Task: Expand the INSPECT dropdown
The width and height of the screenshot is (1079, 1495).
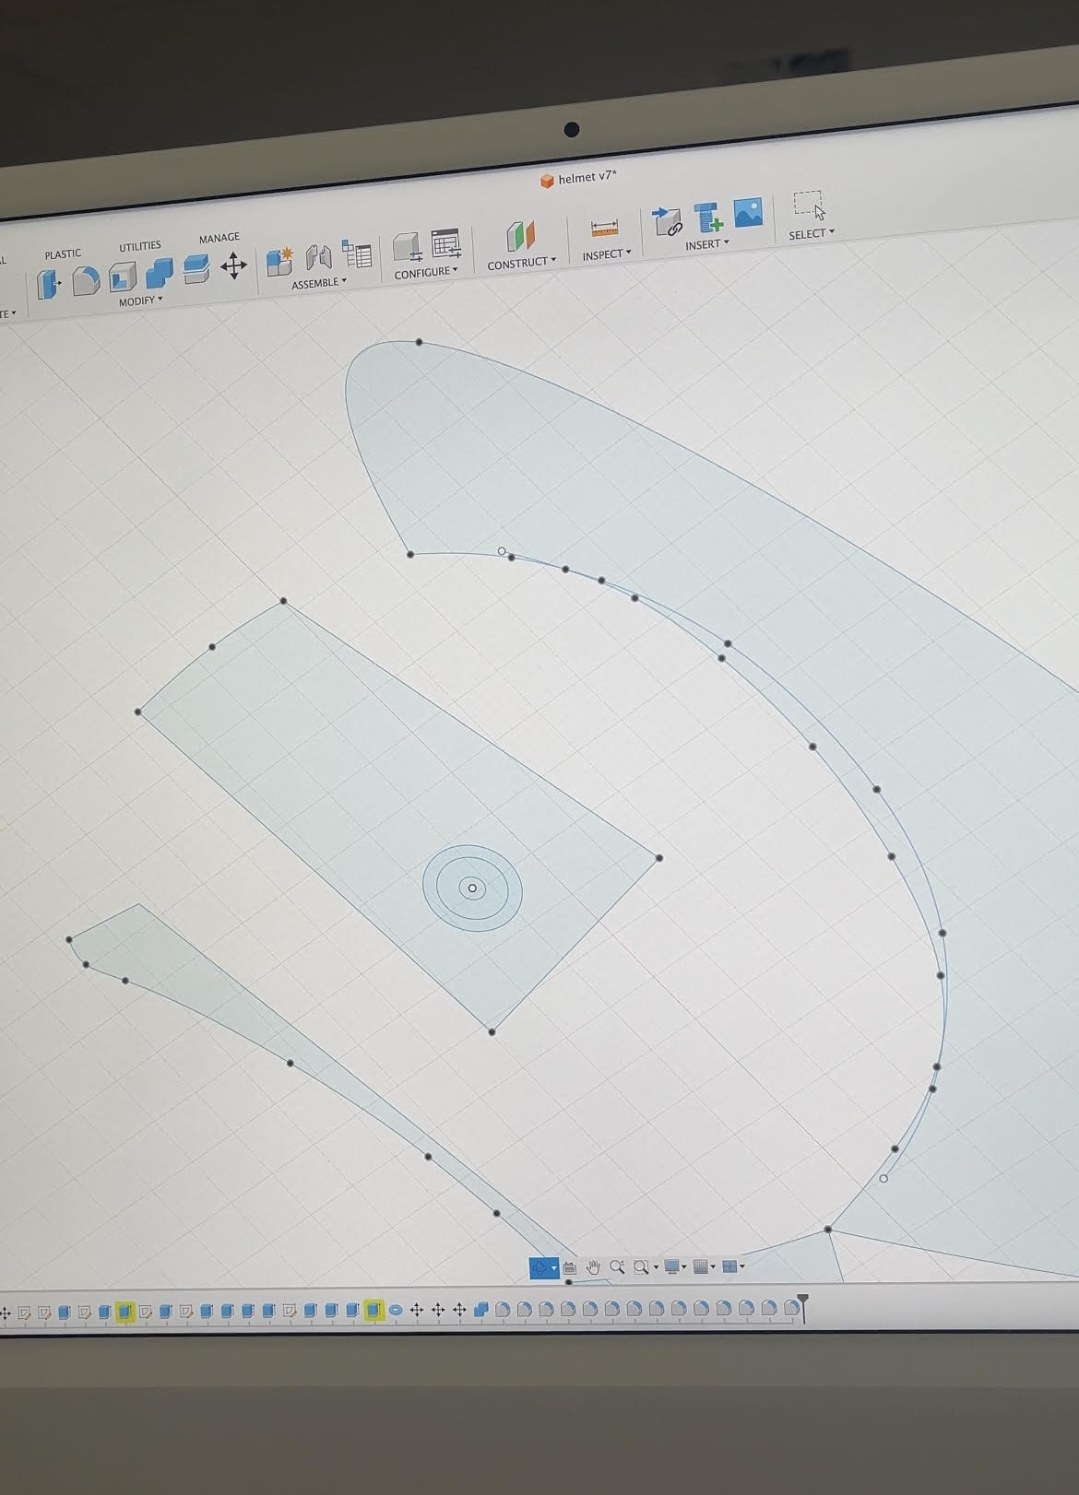Action: pyautogui.click(x=606, y=254)
